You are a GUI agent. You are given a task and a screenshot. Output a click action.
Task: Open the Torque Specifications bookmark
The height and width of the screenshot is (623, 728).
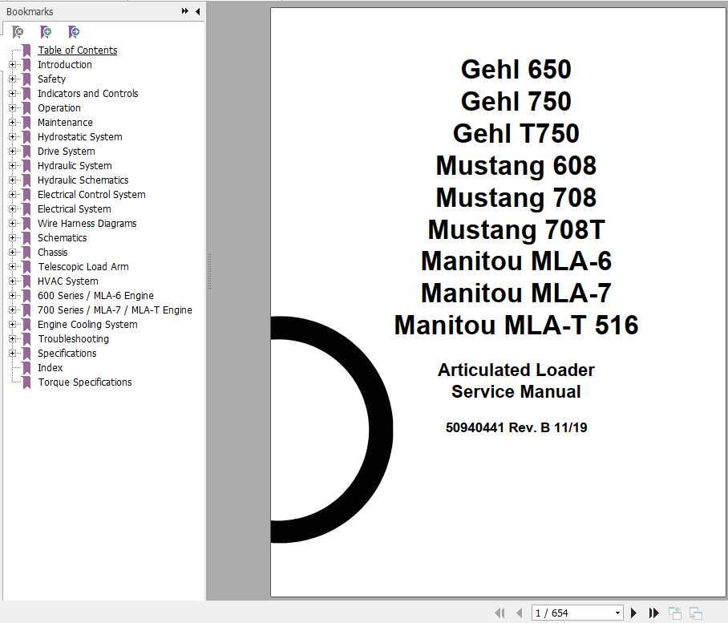[x=84, y=382]
